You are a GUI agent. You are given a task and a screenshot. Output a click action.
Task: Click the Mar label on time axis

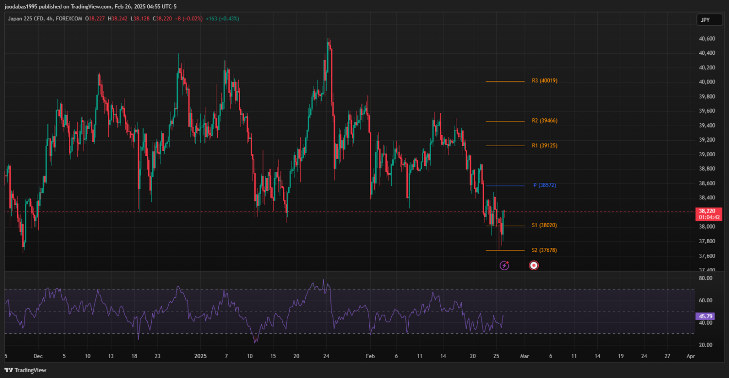pos(524,356)
